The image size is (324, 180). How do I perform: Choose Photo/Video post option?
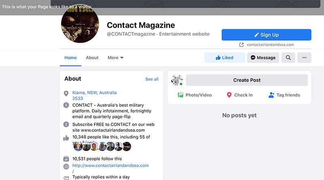(195, 95)
